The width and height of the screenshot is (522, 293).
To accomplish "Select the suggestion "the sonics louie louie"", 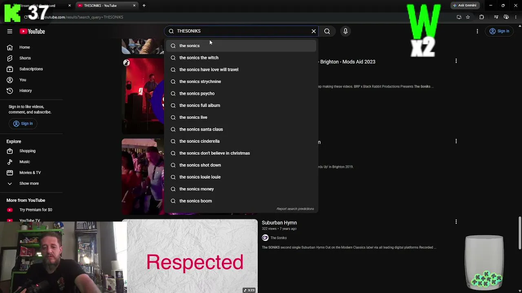I will pyautogui.click(x=241, y=177).
